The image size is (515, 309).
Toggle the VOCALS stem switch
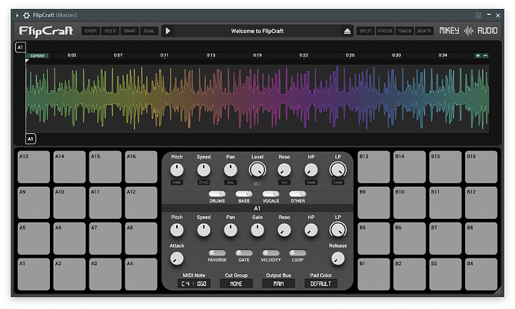click(271, 194)
